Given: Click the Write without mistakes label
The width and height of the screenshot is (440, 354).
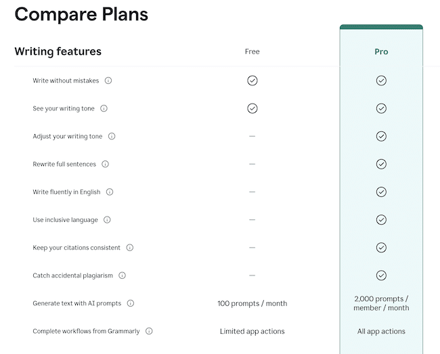Looking at the screenshot, I should click(x=66, y=81).
